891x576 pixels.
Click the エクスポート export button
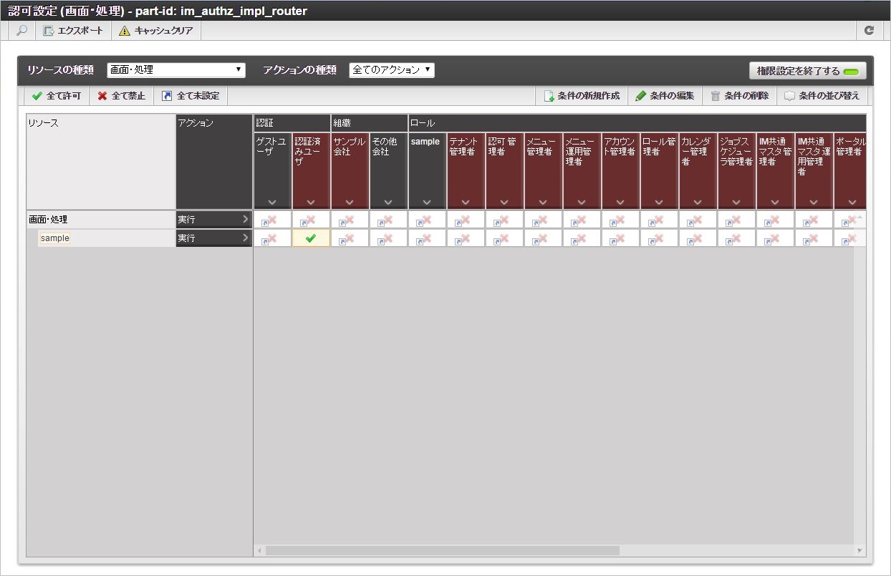73,31
